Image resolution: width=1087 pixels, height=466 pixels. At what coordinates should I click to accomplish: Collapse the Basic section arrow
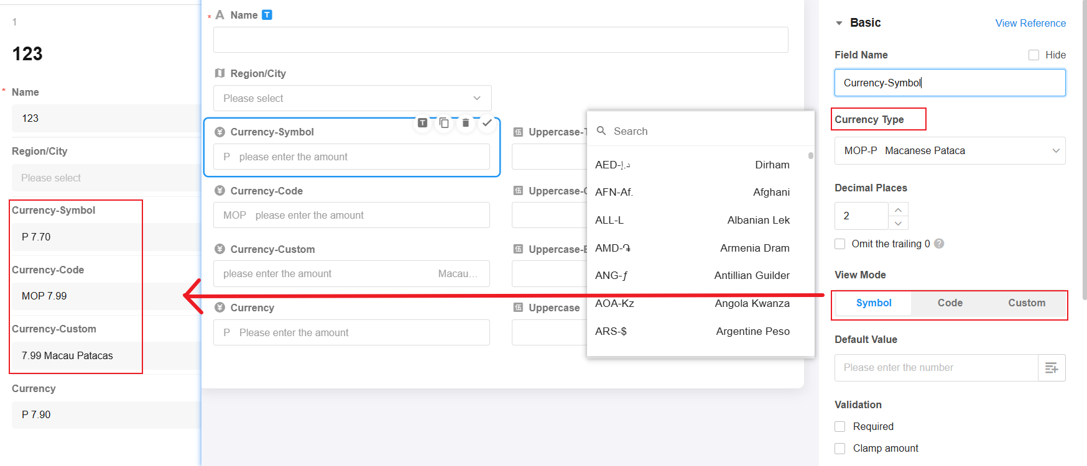point(839,23)
